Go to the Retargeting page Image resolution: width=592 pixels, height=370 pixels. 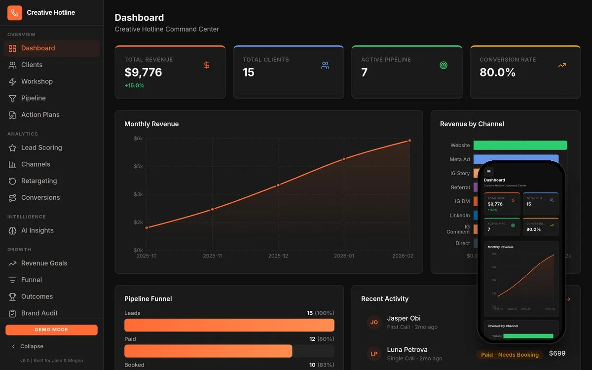pyautogui.click(x=52, y=181)
